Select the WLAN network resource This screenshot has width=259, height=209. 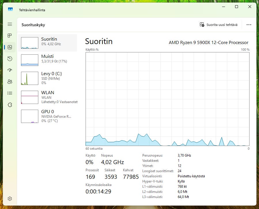pos(48,97)
